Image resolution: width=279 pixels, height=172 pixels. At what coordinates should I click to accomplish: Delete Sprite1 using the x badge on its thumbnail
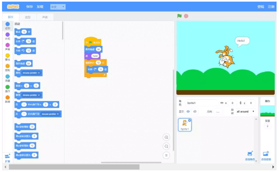click(x=189, y=120)
